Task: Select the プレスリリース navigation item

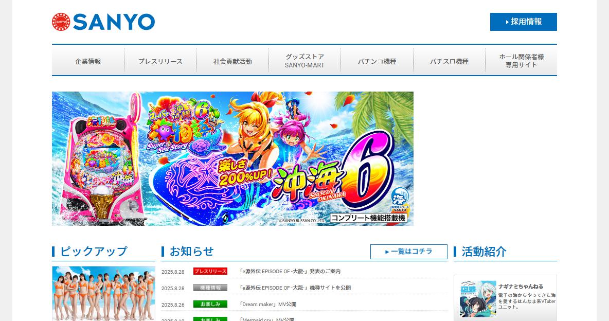Action: [160, 61]
